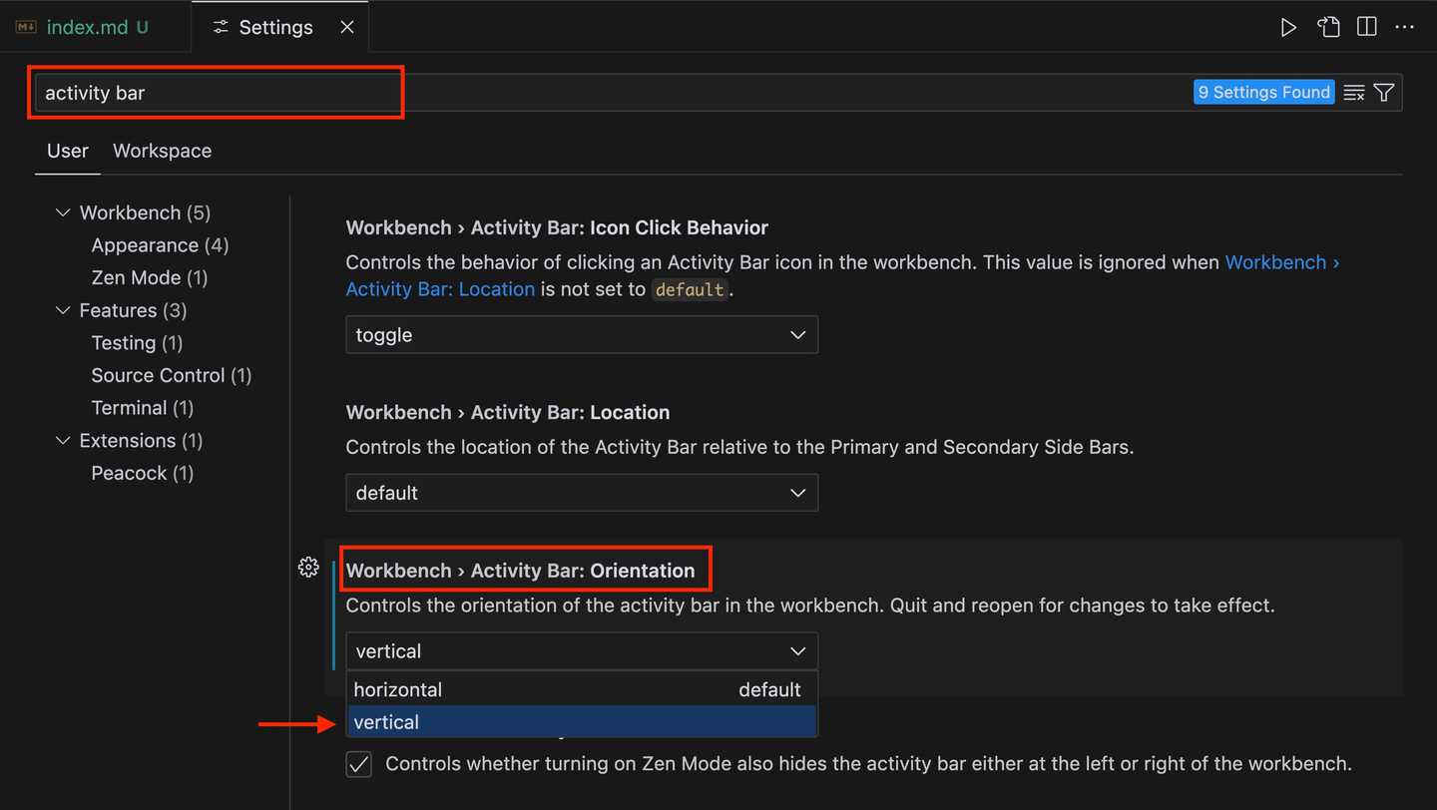Follow the Workbench Activity Bar Location link
1437x810 pixels.
click(x=440, y=288)
